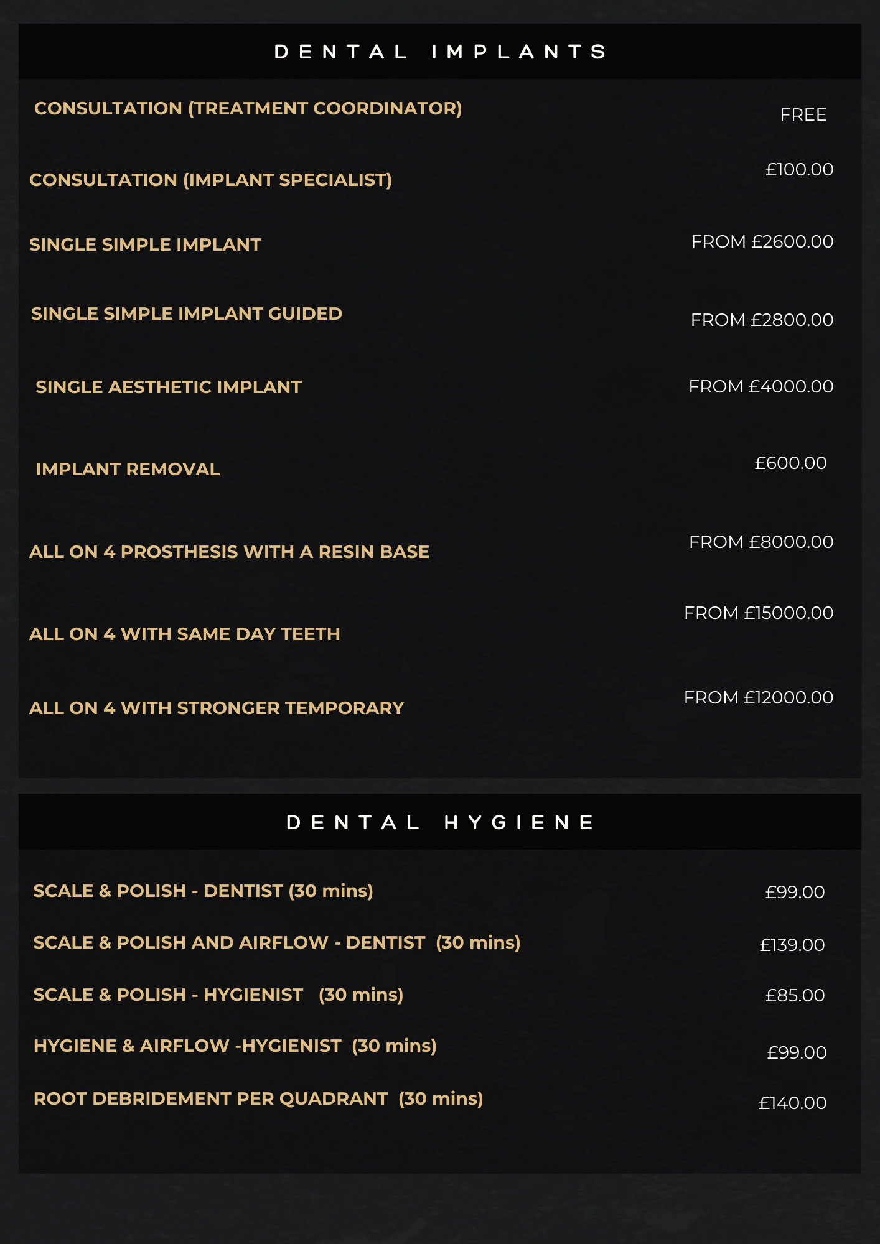Click All On 4 With Same Day Teeth
This screenshot has width=880, height=1244.
click(x=185, y=634)
